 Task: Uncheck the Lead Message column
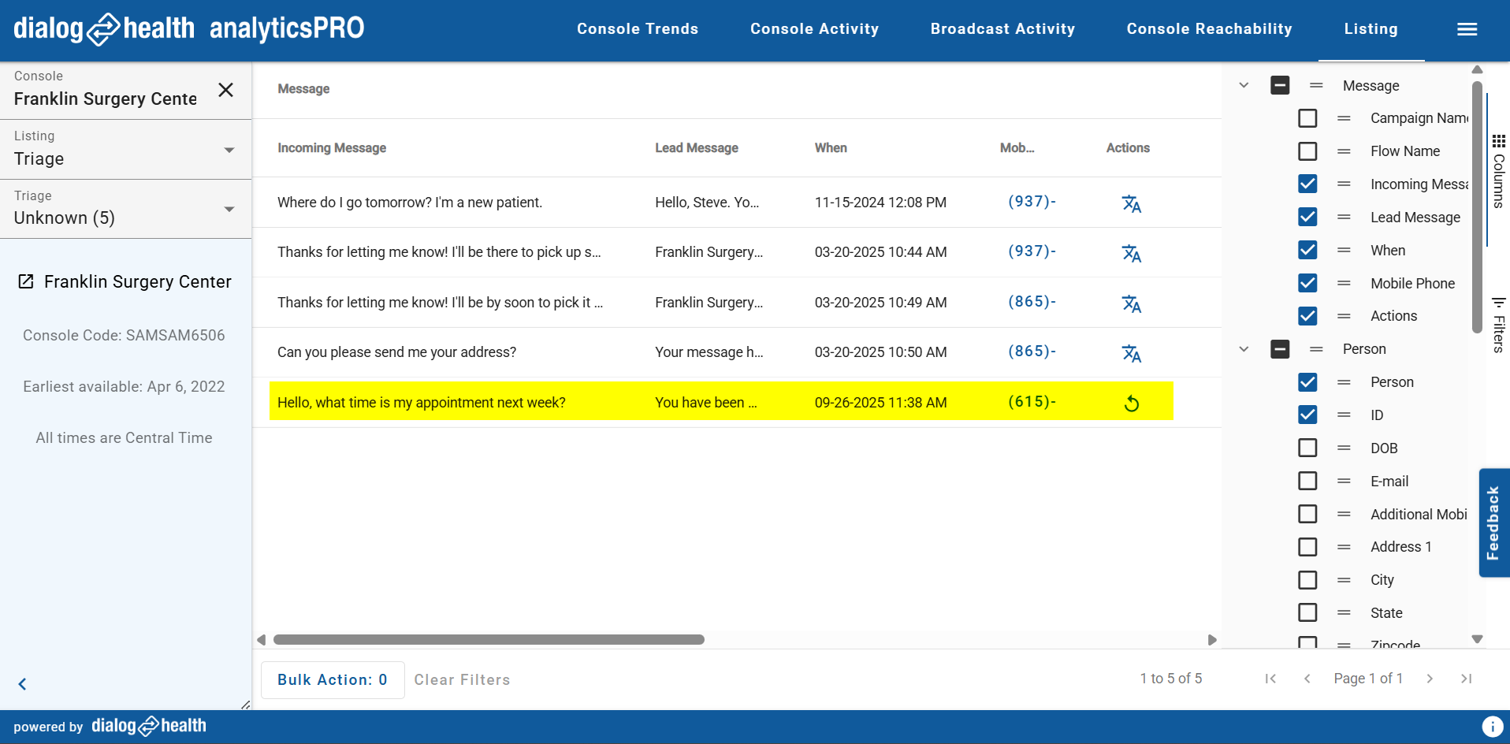(1307, 217)
